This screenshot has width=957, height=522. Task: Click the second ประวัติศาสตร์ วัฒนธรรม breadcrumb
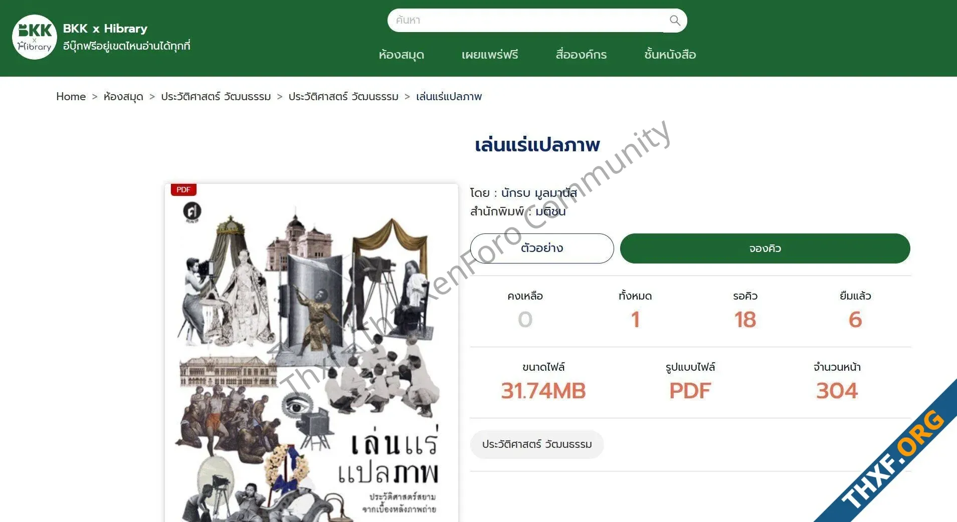click(343, 97)
